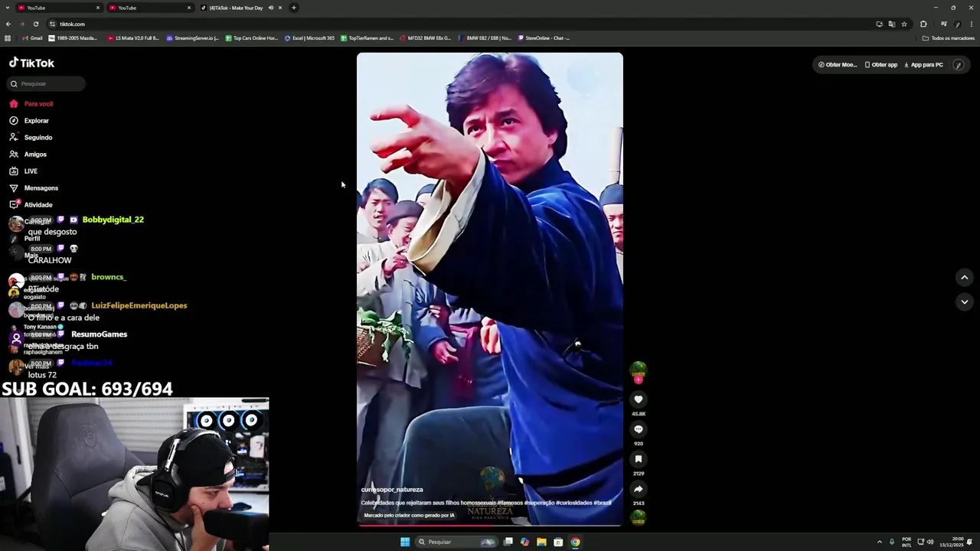The height and width of the screenshot is (551, 980).
Task: Open Explorar in TikTok sidebar
Action: 29,121
